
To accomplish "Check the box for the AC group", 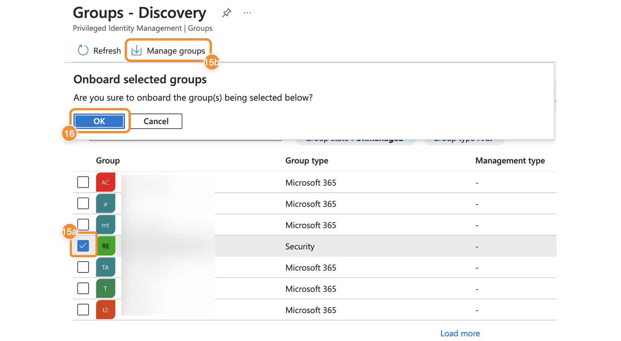I will point(83,182).
